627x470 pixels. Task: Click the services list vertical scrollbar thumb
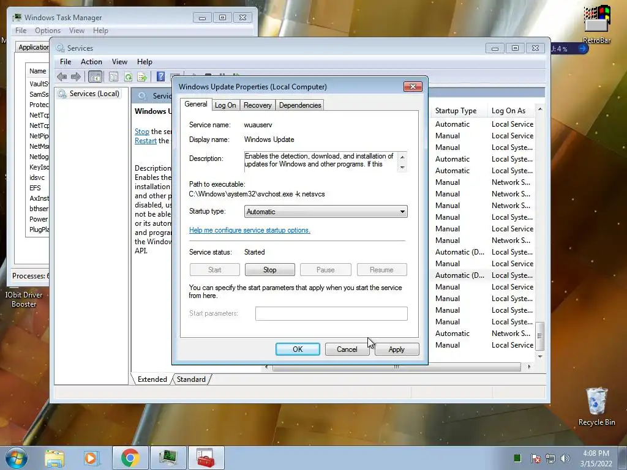click(x=540, y=336)
